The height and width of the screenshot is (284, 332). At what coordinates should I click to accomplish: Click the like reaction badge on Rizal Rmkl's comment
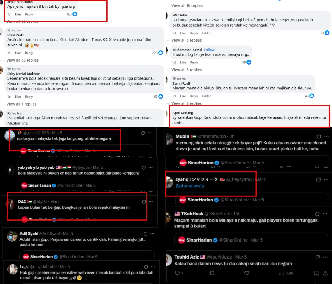click(161, 53)
